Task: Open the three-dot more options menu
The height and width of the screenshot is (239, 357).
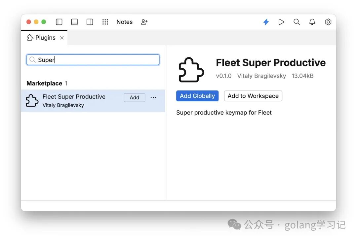Action: 153,97
